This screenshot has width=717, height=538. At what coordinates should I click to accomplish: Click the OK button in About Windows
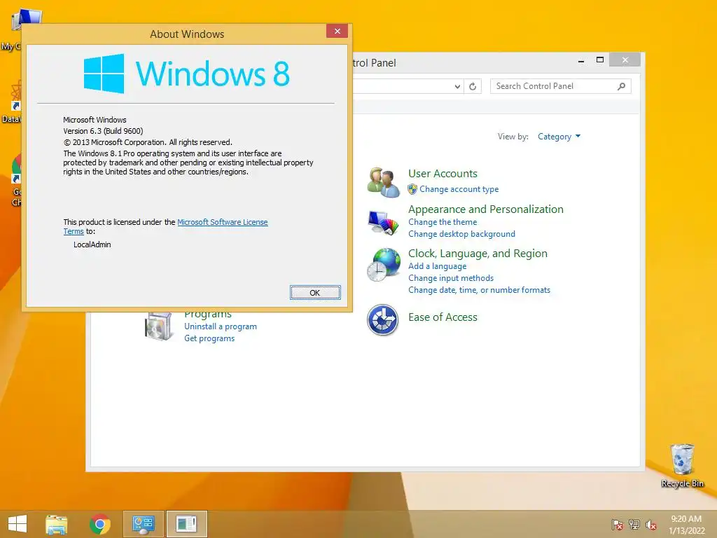click(x=315, y=292)
